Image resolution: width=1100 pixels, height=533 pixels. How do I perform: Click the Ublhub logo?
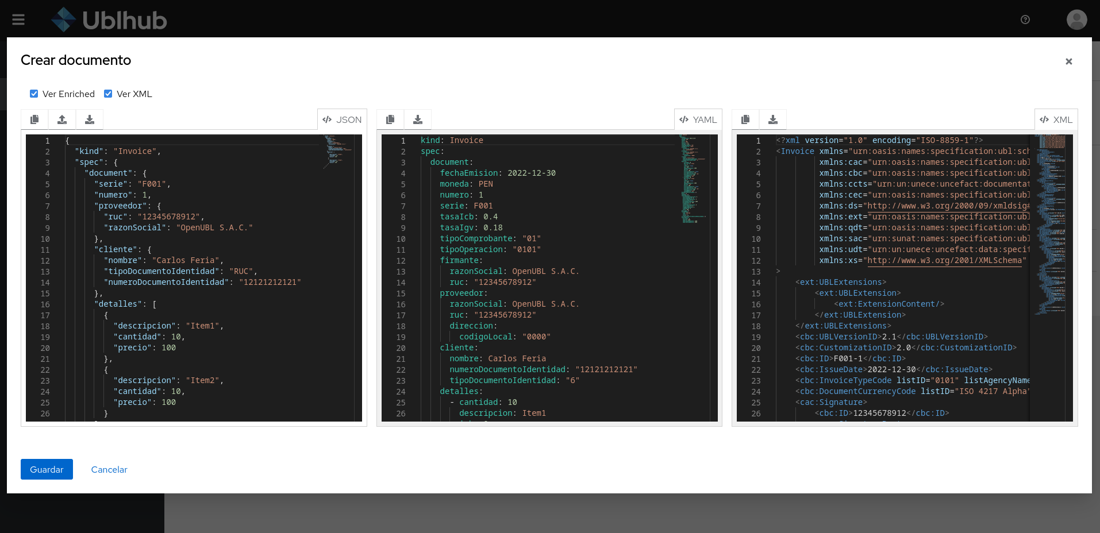click(x=109, y=20)
